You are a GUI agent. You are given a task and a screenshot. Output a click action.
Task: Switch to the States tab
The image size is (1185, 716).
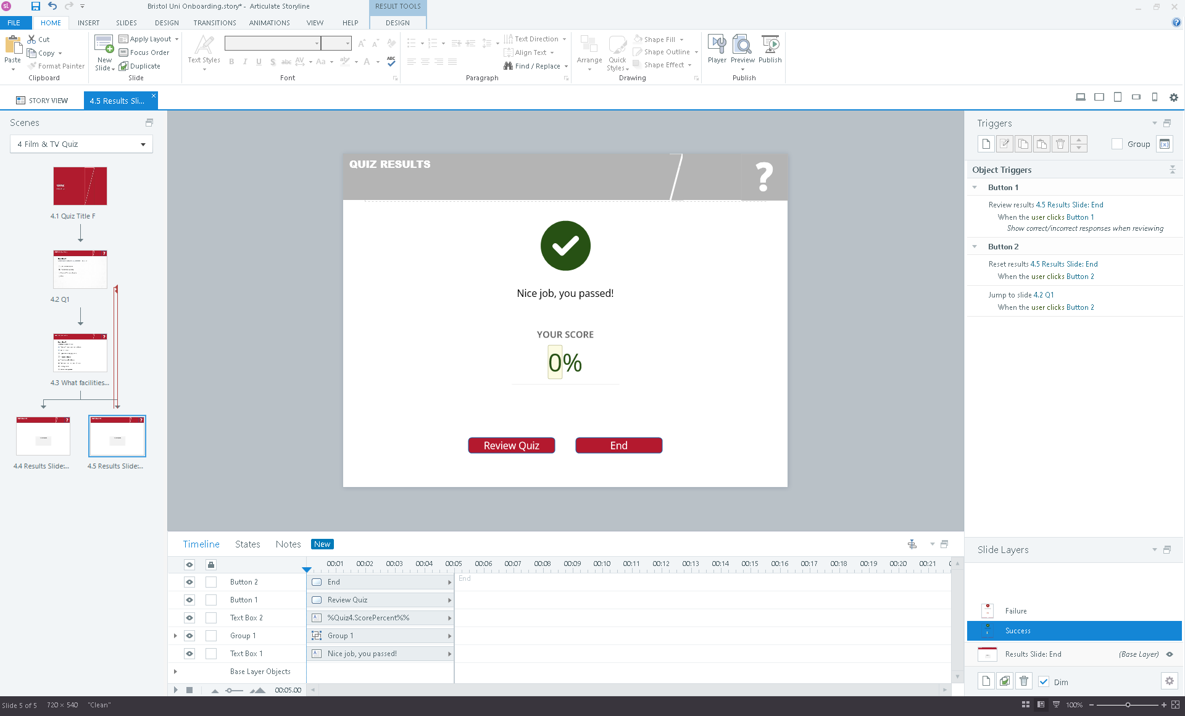[247, 544]
